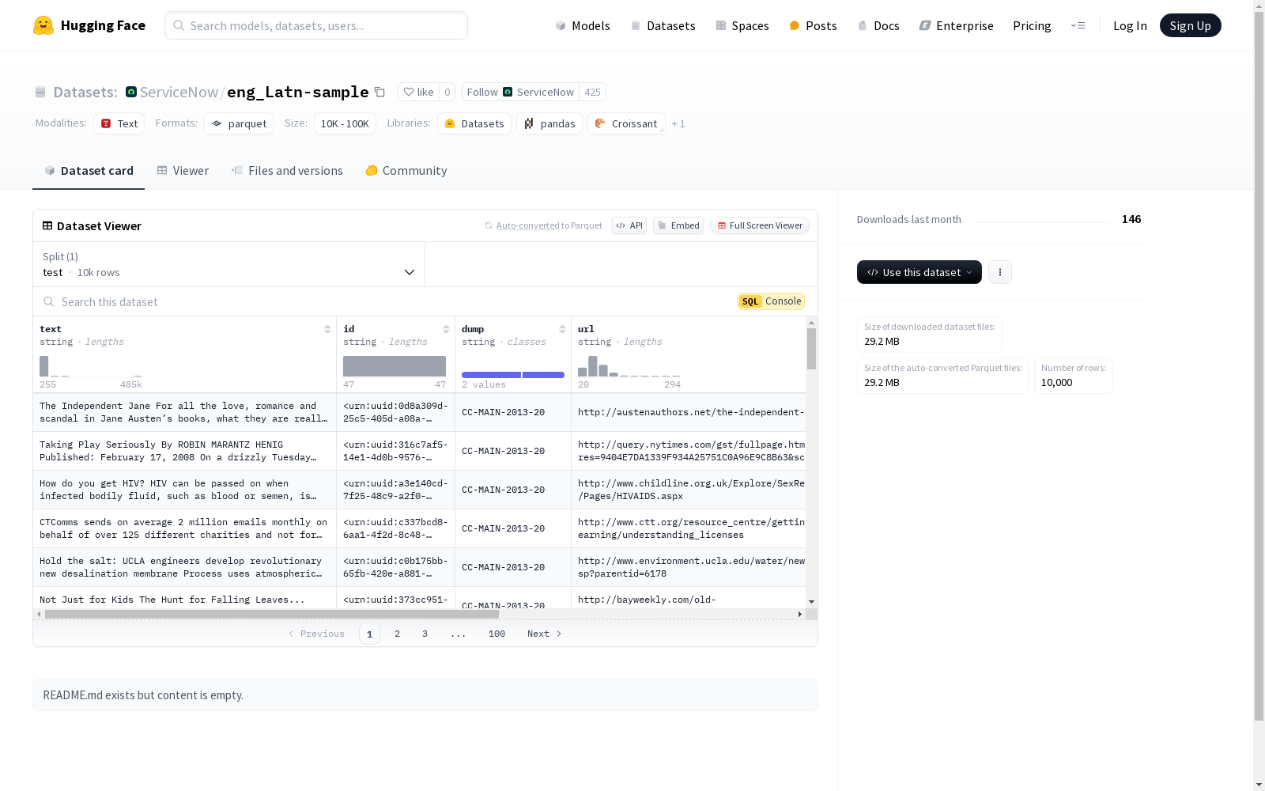The width and height of the screenshot is (1265, 791).
Task: Open Posts in the top navigation
Action: [813, 25]
